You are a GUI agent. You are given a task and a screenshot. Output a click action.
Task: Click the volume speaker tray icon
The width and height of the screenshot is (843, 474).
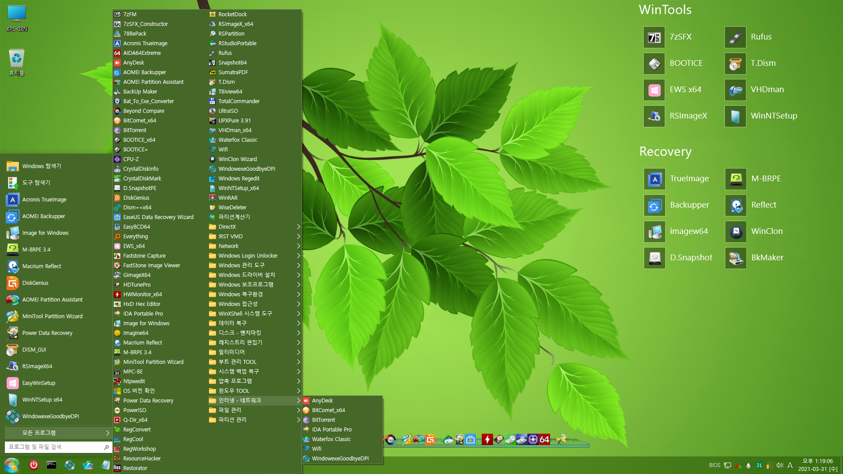pos(780,465)
